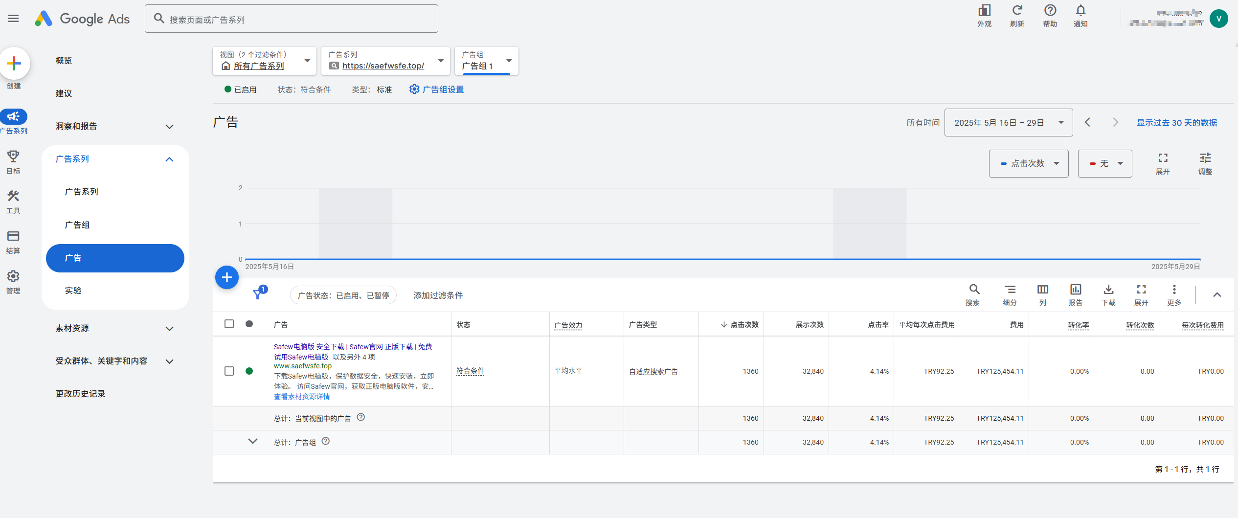The image size is (1238, 518).
Task: Expand the 总计: 广告组 row chevron
Action: click(x=252, y=441)
